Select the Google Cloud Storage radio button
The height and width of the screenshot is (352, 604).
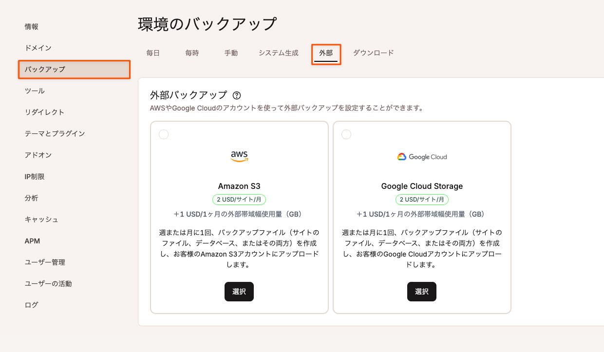[x=346, y=134]
